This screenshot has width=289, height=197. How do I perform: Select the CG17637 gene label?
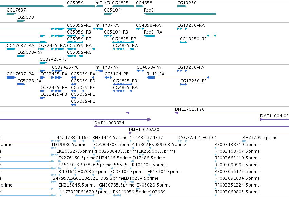pos(16,10)
